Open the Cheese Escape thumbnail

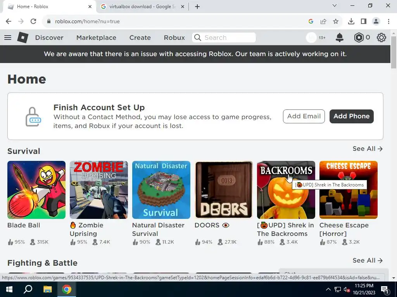point(349,189)
